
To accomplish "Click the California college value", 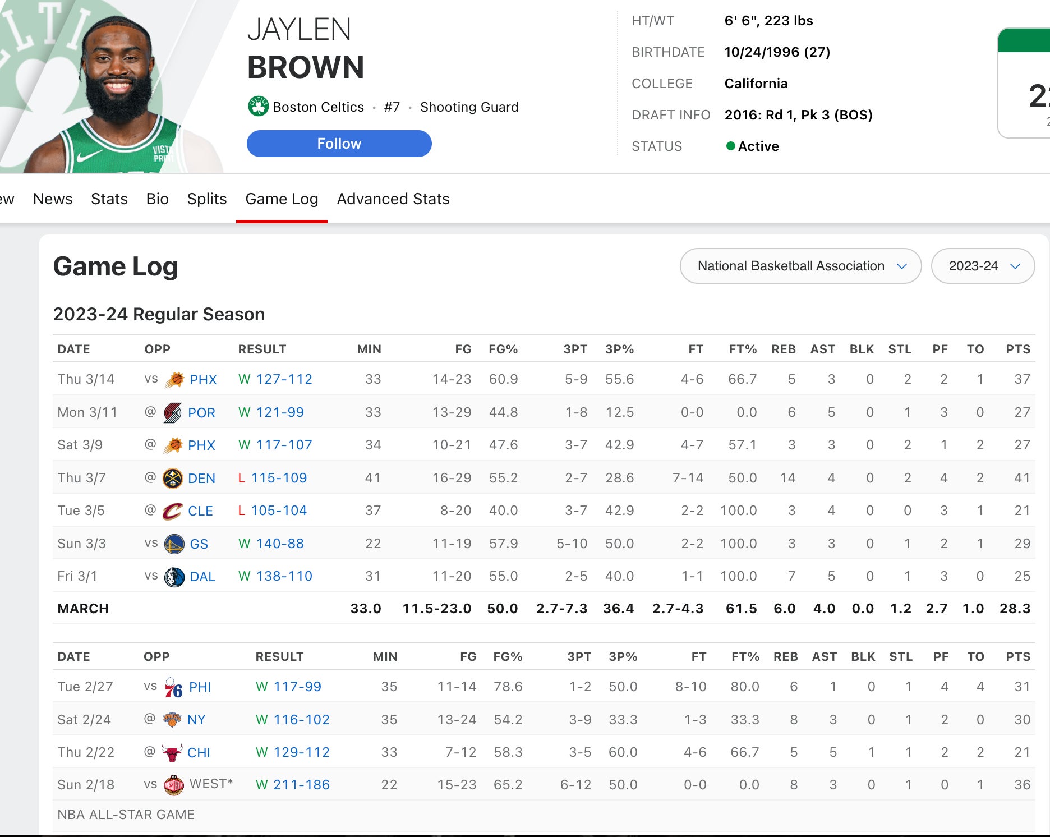I will (x=756, y=84).
